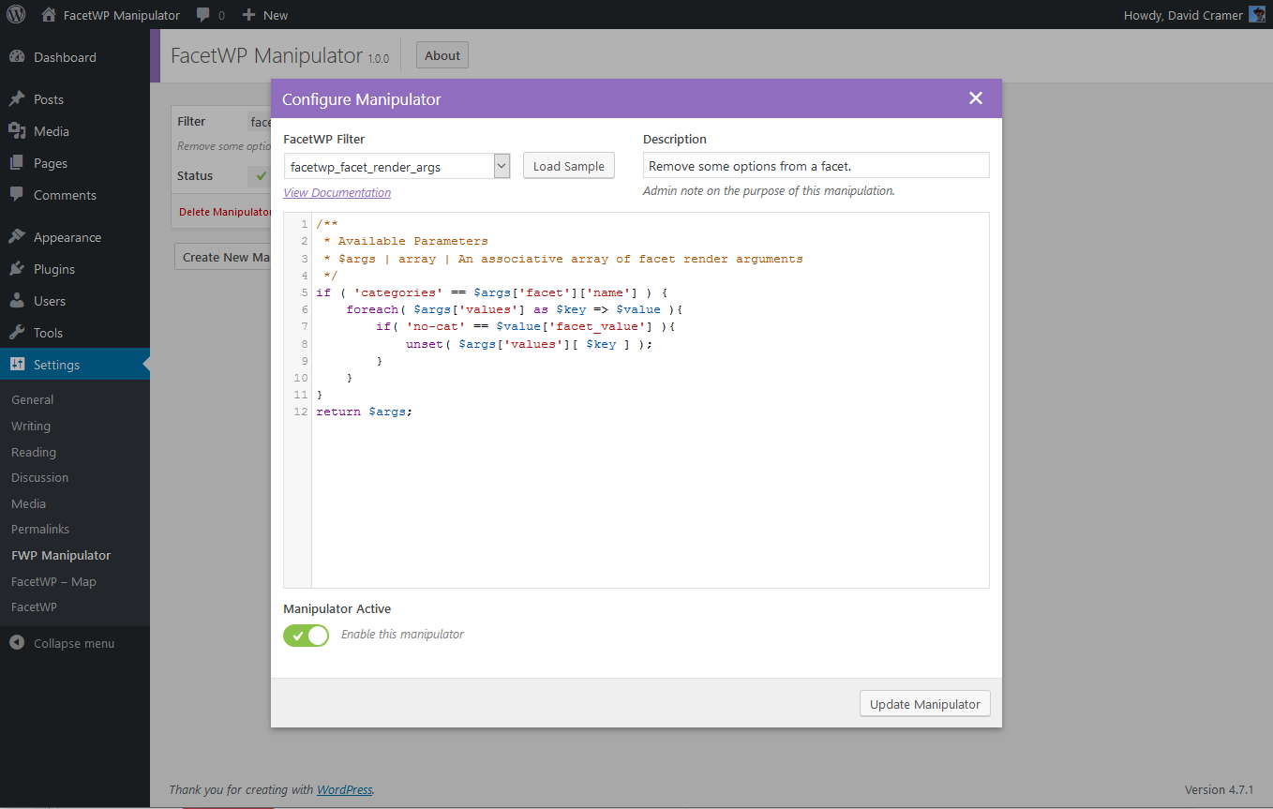The image size is (1273, 809).
Task: Click the WordPress logo icon
Action: tap(16, 15)
